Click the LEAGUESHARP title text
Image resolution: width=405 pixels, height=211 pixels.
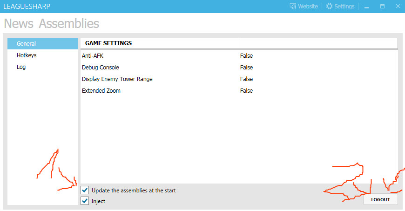click(x=27, y=6)
